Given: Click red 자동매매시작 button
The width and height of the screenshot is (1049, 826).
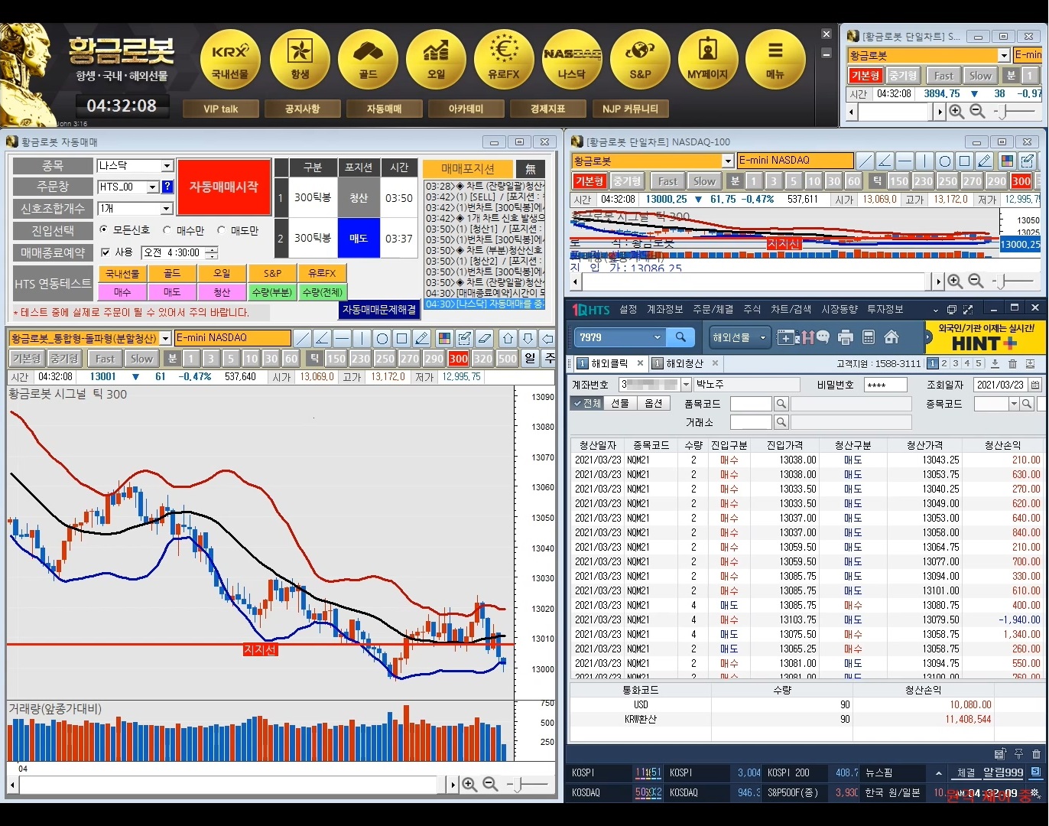Looking at the screenshot, I should (x=224, y=187).
